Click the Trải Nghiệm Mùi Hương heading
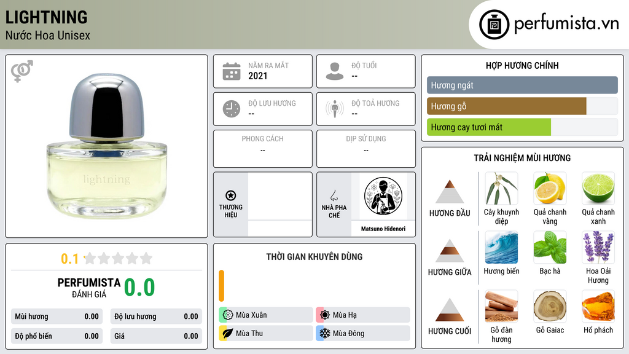 tap(522, 158)
